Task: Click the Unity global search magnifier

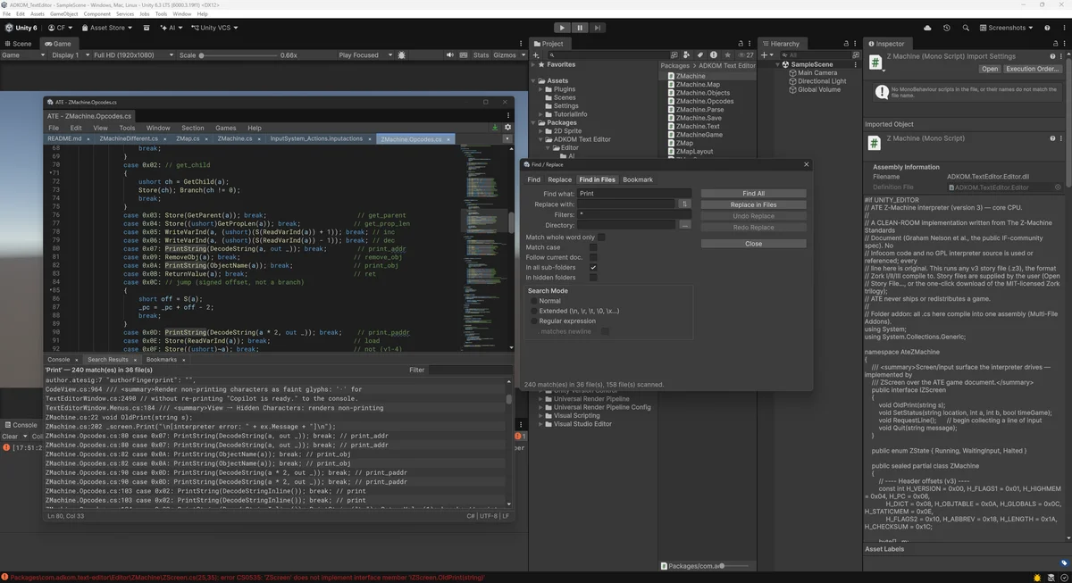Action: click(966, 28)
